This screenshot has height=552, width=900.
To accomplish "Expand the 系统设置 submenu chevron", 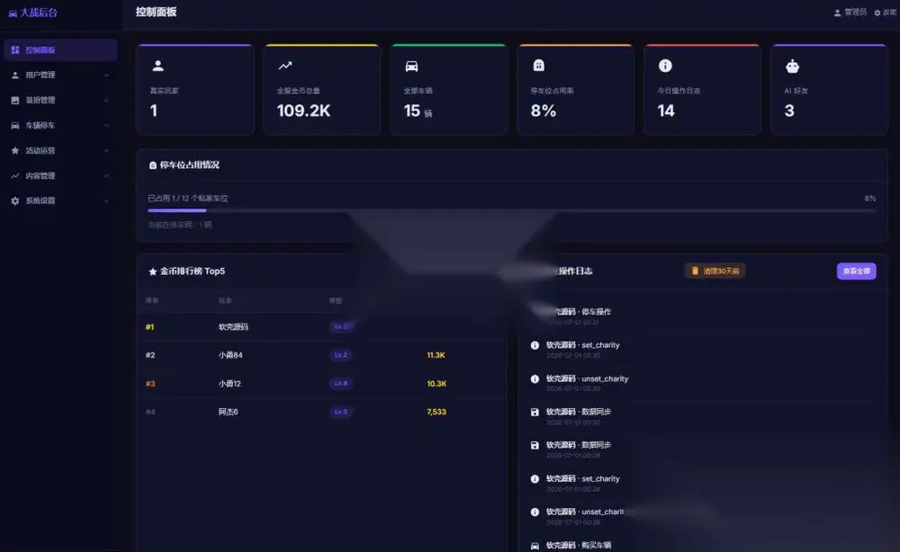I will [106, 200].
